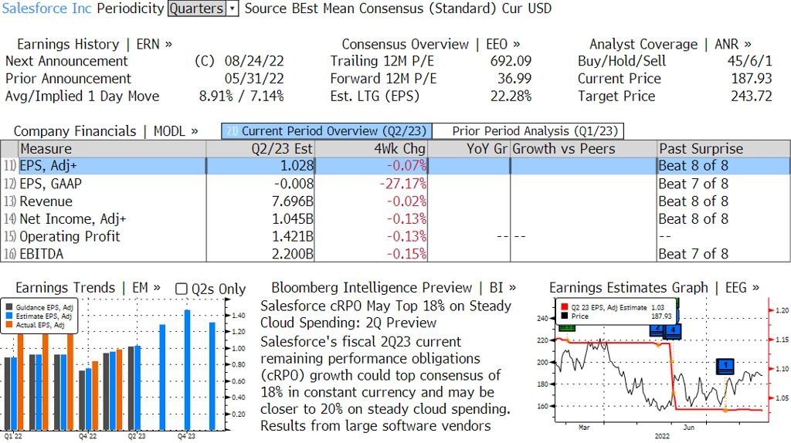The image size is (791, 443).
Task: Click Net Income estimate 1.045B
Action: tap(292, 218)
